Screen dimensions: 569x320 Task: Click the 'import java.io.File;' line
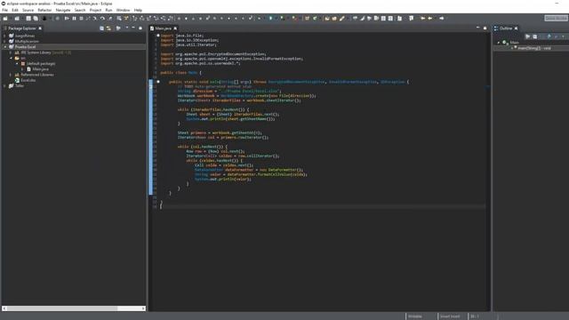pos(181,36)
